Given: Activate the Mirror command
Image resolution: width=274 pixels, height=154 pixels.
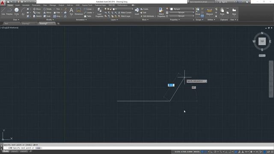Looking at the screenshot, I should [48, 12].
